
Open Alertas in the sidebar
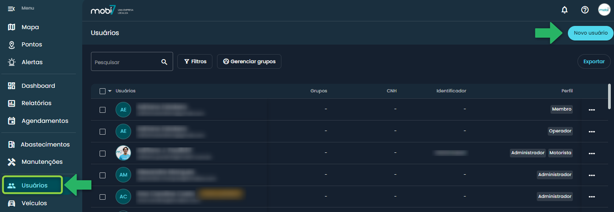pyautogui.click(x=32, y=62)
